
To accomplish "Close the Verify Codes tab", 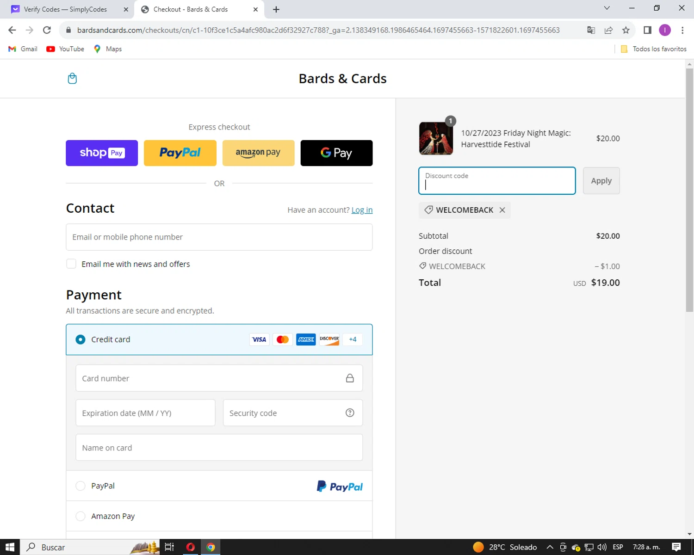I will tap(126, 9).
